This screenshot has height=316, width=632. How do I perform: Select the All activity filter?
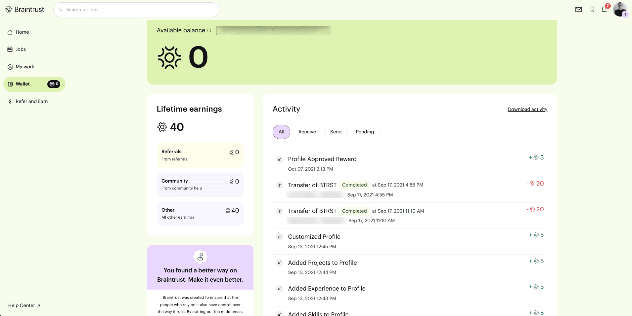[281, 132]
